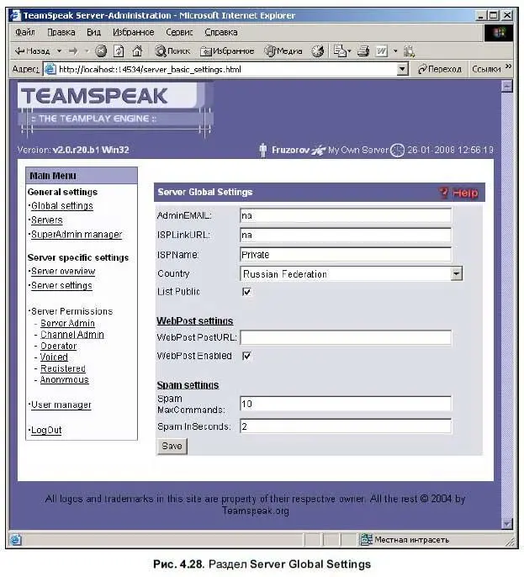
Task: Open the Servers link
Action: coord(47,220)
